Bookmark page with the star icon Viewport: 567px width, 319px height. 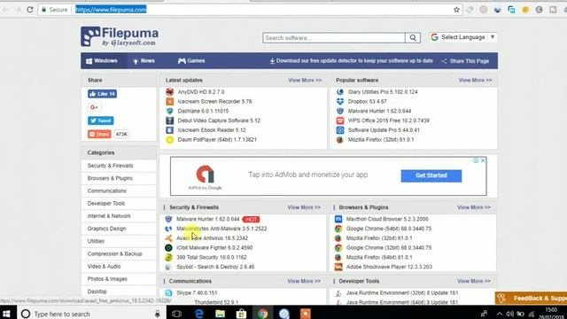(x=456, y=10)
